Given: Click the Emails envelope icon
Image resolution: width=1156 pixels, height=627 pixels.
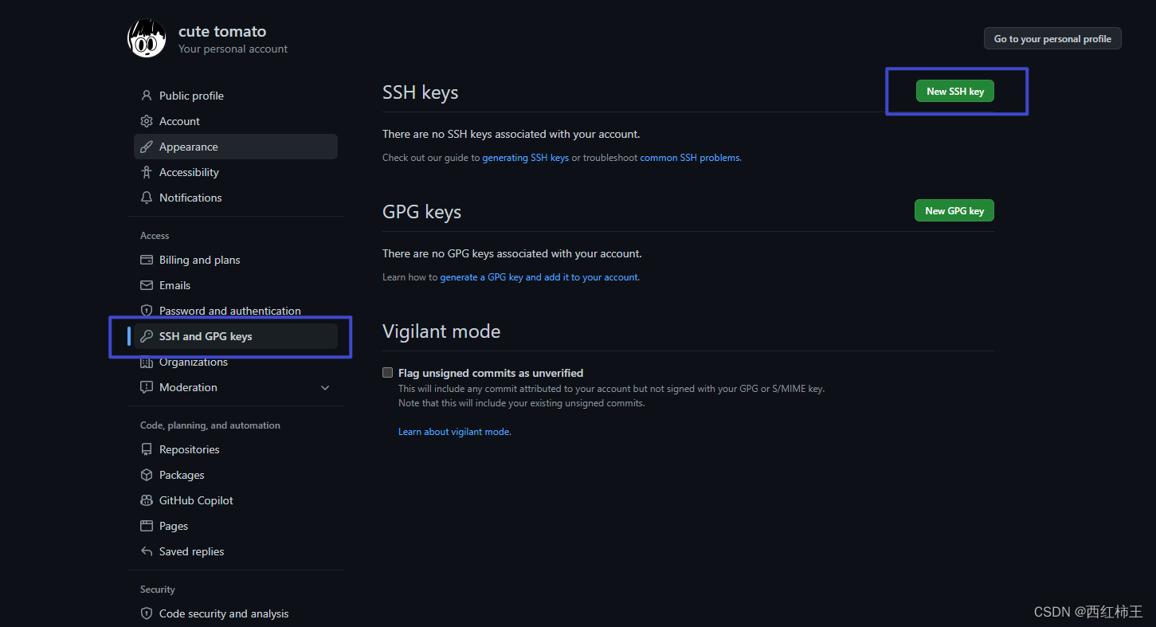Looking at the screenshot, I should point(146,284).
